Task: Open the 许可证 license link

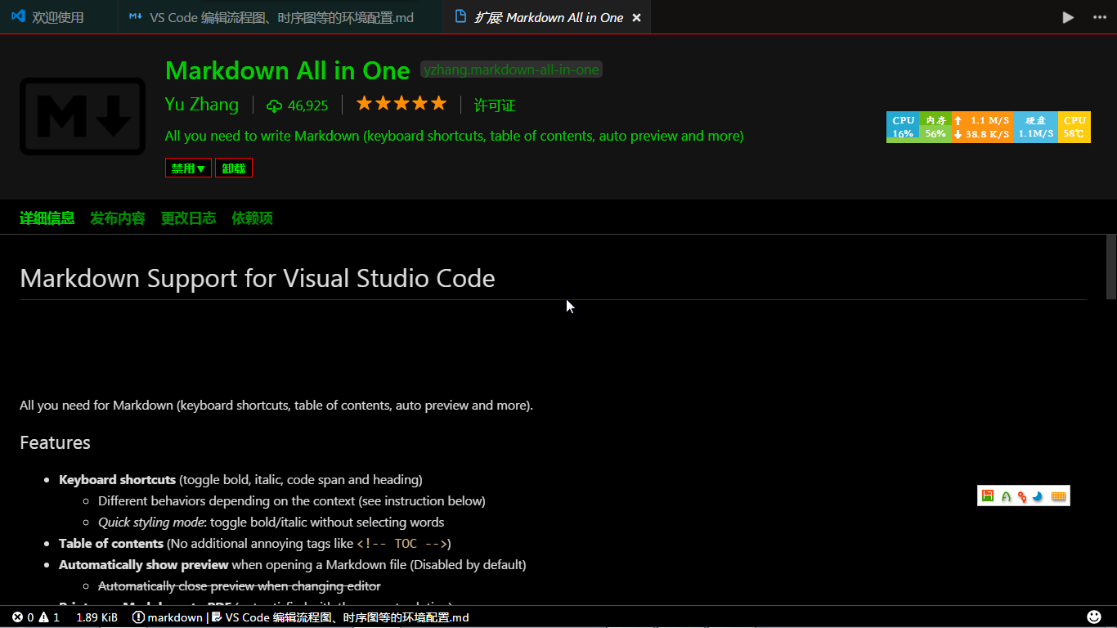Action: 495,105
